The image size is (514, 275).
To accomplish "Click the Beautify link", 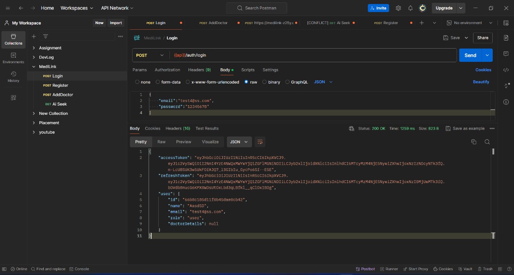I will coord(481,82).
